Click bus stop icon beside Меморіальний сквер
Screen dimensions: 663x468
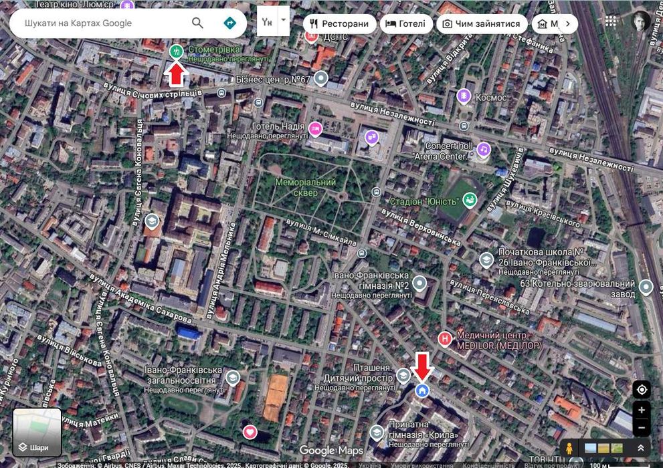tap(376, 192)
